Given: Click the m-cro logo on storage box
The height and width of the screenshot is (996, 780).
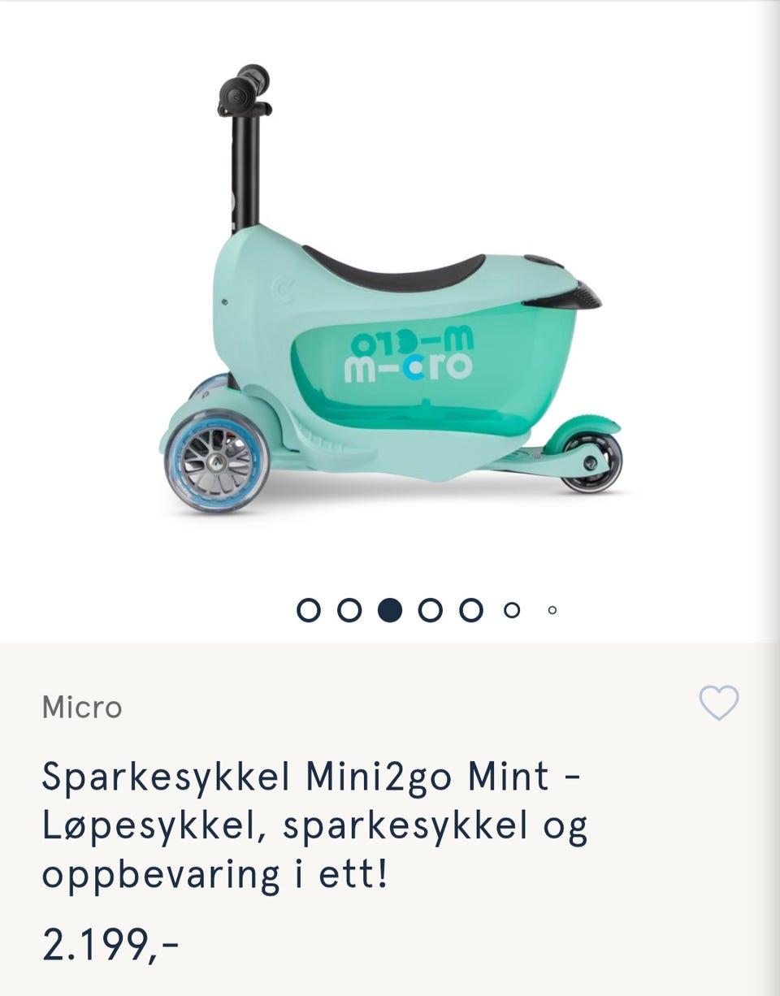Looking at the screenshot, I should tap(408, 355).
